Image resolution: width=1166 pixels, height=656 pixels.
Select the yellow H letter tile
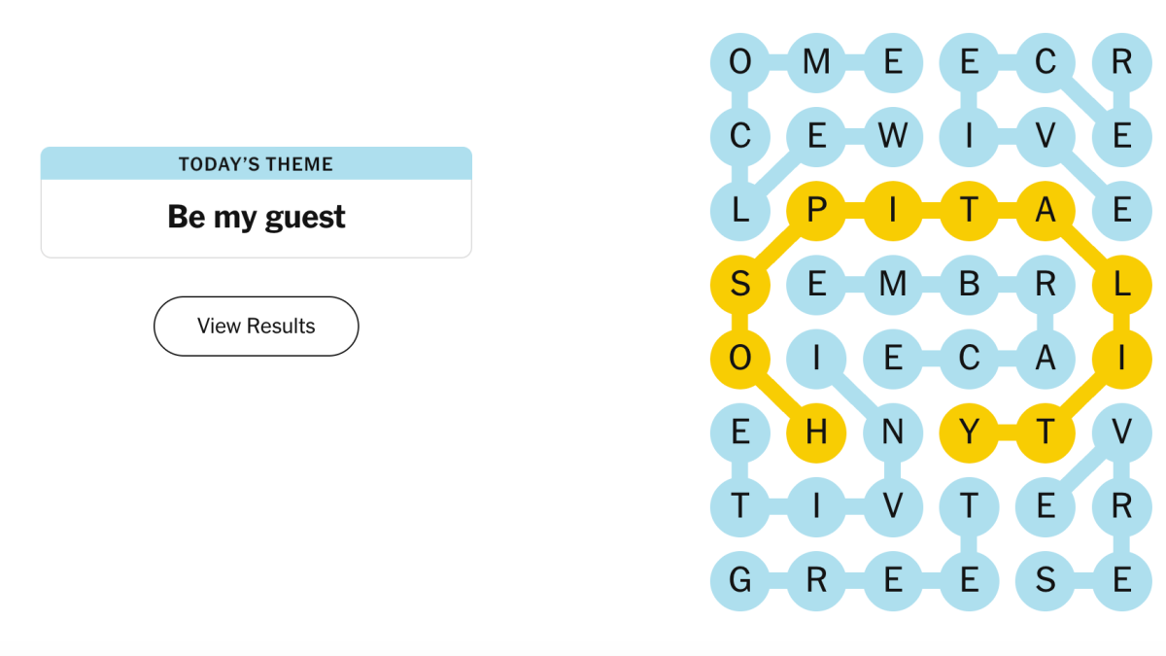point(816,432)
